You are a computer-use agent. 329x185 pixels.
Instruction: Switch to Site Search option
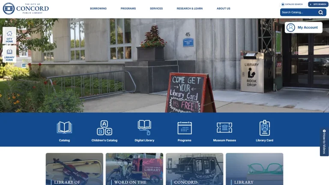pyautogui.click(x=318, y=4)
